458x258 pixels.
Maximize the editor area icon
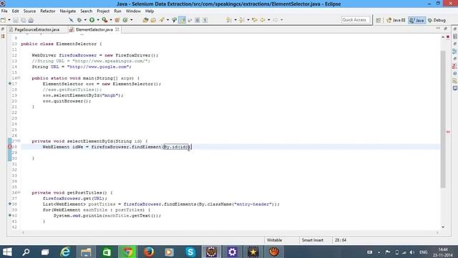tap(445, 29)
